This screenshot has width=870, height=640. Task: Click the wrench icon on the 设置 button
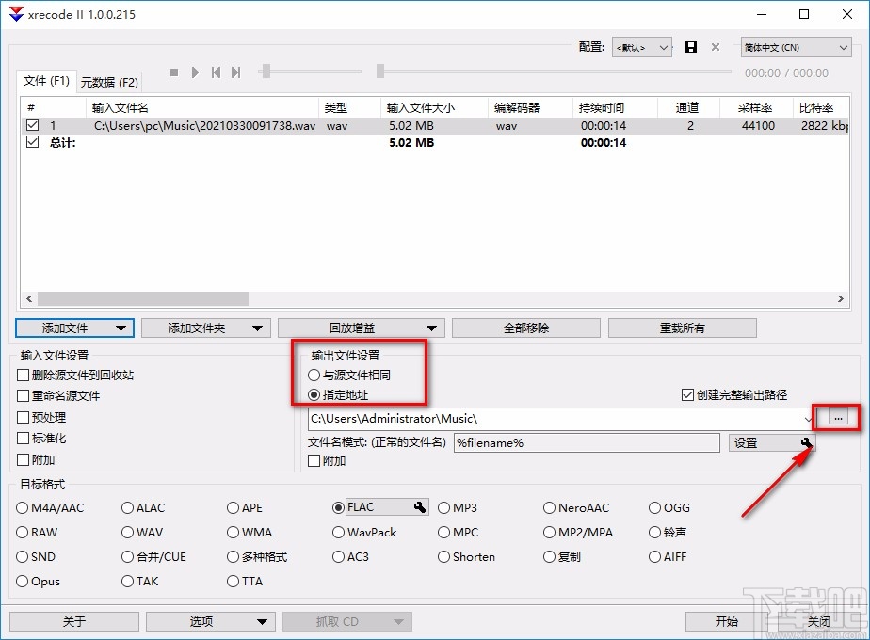(x=806, y=442)
